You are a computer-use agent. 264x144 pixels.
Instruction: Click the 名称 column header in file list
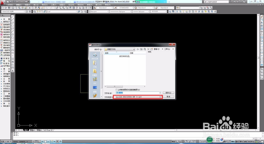click(116, 53)
